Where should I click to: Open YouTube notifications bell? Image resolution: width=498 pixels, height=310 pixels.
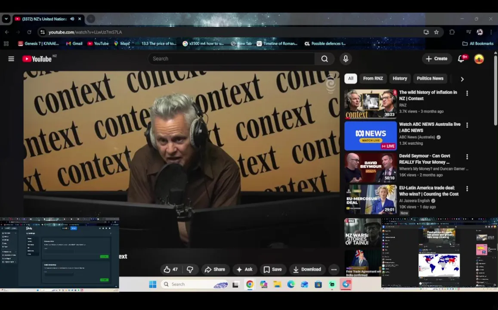coord(461,59)
